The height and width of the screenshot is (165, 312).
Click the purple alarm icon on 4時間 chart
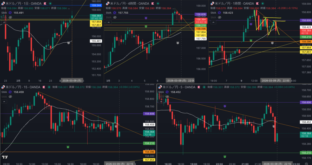pos(146,18)
